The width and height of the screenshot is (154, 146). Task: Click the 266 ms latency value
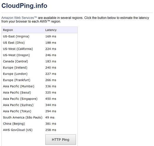(51, 80)
